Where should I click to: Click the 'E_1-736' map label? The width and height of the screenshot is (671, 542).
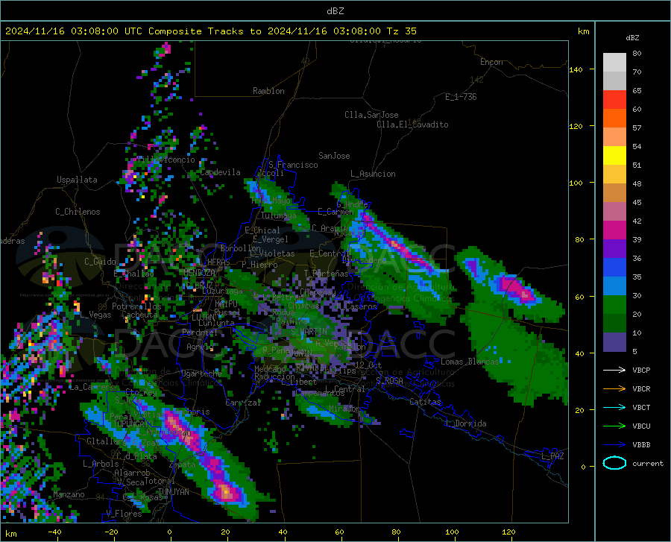(x=461, y=97)
